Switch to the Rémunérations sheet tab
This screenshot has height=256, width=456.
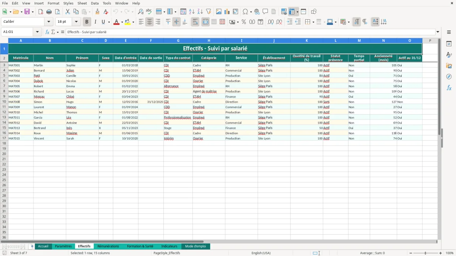coord(108,247)
